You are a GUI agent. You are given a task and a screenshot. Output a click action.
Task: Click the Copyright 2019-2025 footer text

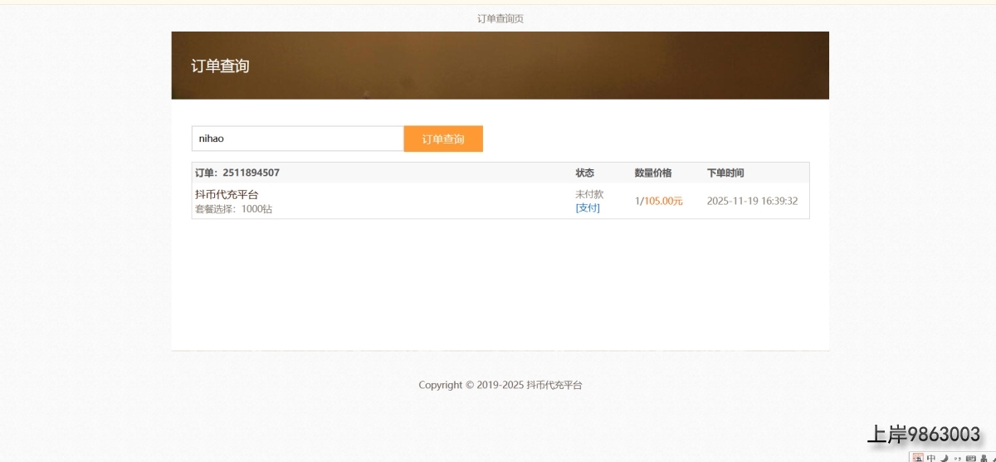pyautogui.click(x=500, y=385)
